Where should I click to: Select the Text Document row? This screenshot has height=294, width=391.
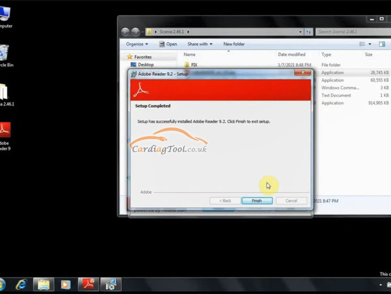tap(351, 95)
